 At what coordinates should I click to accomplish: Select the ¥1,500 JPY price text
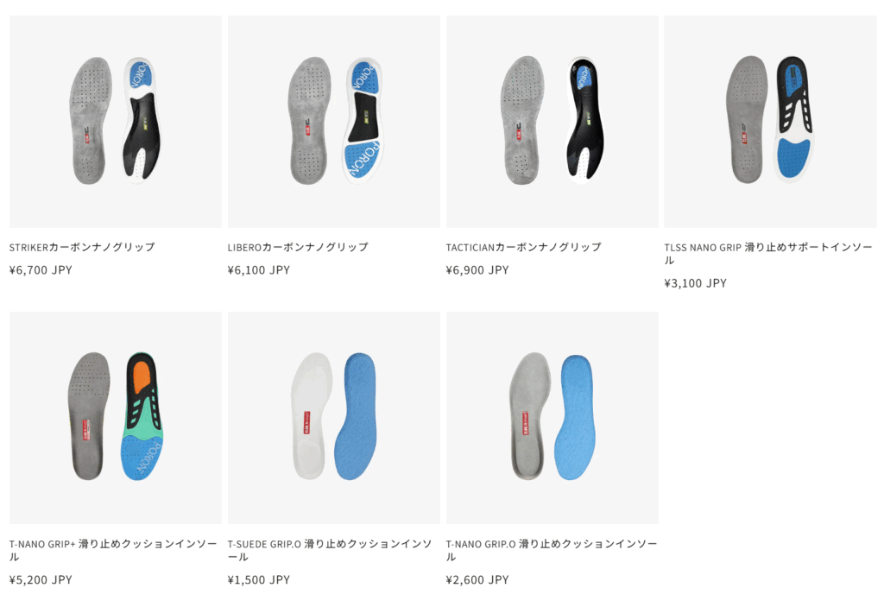pyautogui.click(x=259, y=580)
